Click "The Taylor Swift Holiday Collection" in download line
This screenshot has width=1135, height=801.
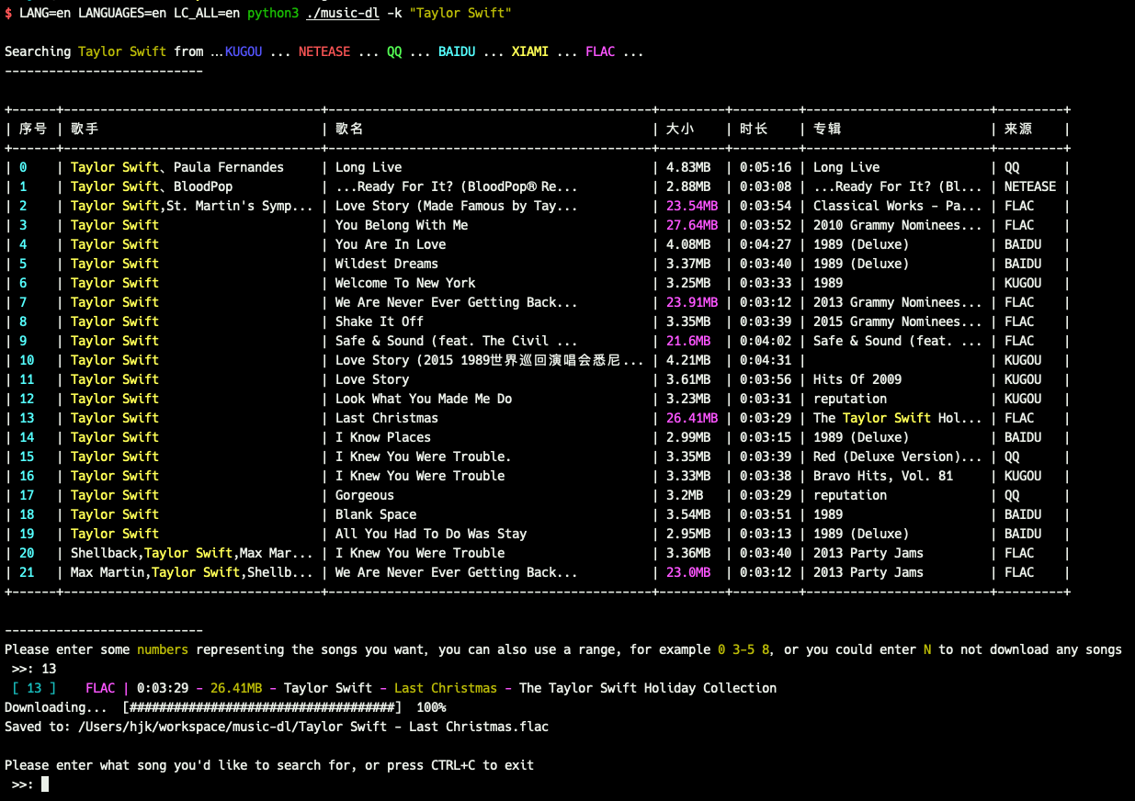(x=648, y=688)
